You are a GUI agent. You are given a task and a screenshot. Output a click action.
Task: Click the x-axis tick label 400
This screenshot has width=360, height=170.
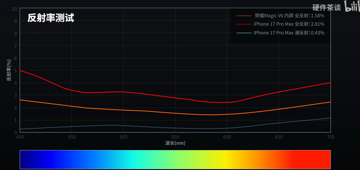pos(20,137)
